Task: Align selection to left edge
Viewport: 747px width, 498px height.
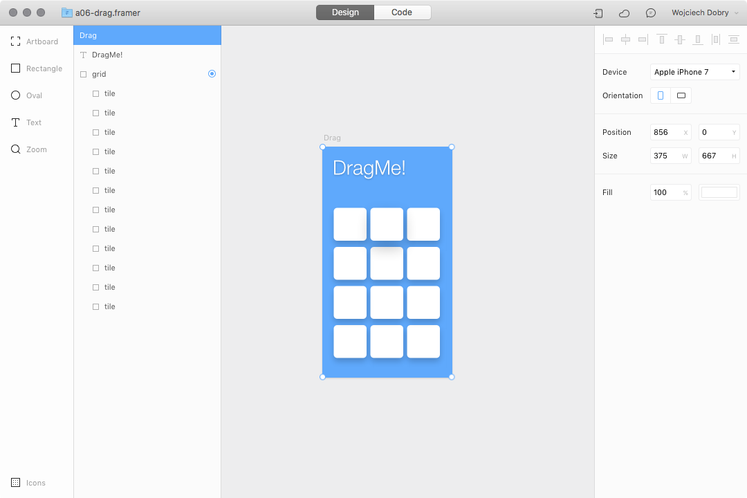Action: tap(608, 39)
